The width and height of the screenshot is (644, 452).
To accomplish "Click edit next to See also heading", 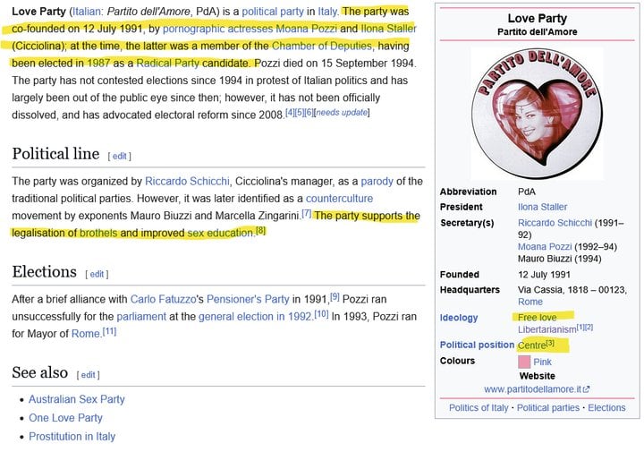I will [88, 374].
